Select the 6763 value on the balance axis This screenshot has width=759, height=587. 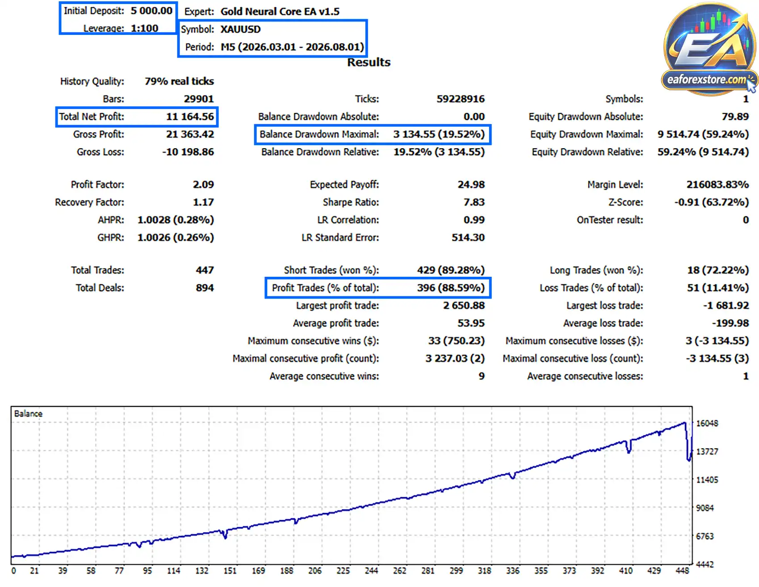pyautogui.click(x=705, y=536)
